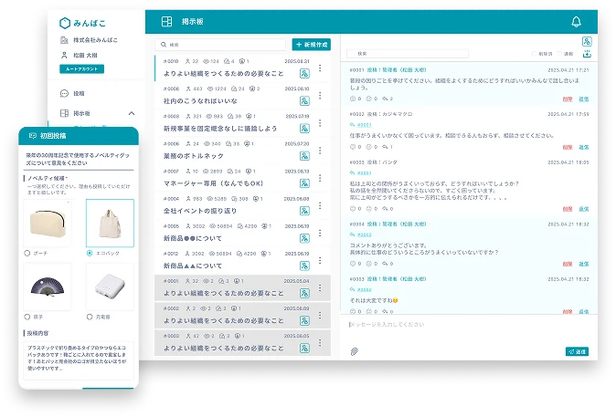
Task: Open member icon for 新商品▲▲について
Action: [304, 266]
